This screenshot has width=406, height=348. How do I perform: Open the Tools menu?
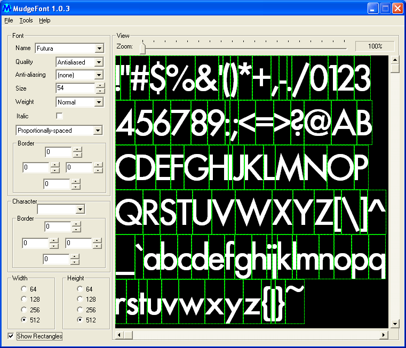pos(26,20)
